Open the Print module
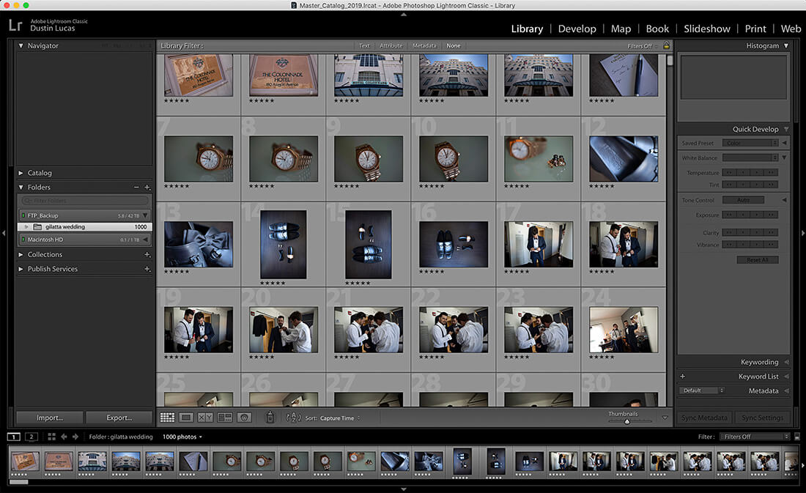This screenshot has height=493, width=806. [x=755, y=29]
